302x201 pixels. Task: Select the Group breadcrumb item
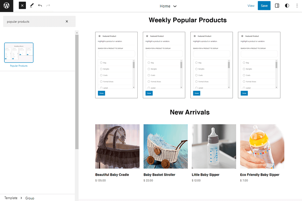point(30,198)
